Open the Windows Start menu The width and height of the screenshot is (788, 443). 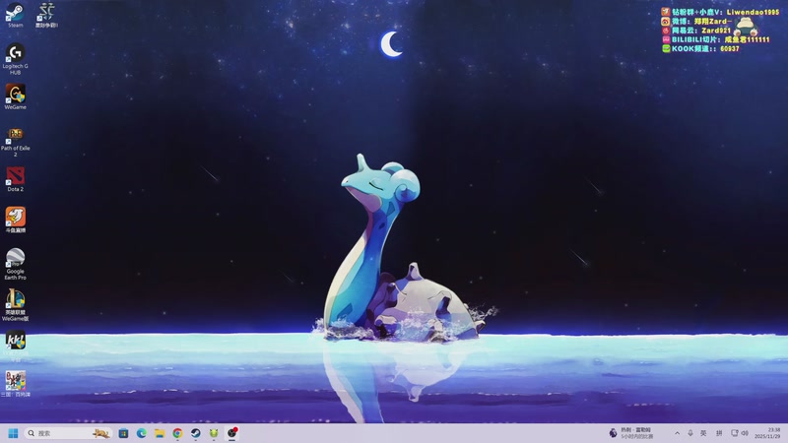tap(13, 433)
